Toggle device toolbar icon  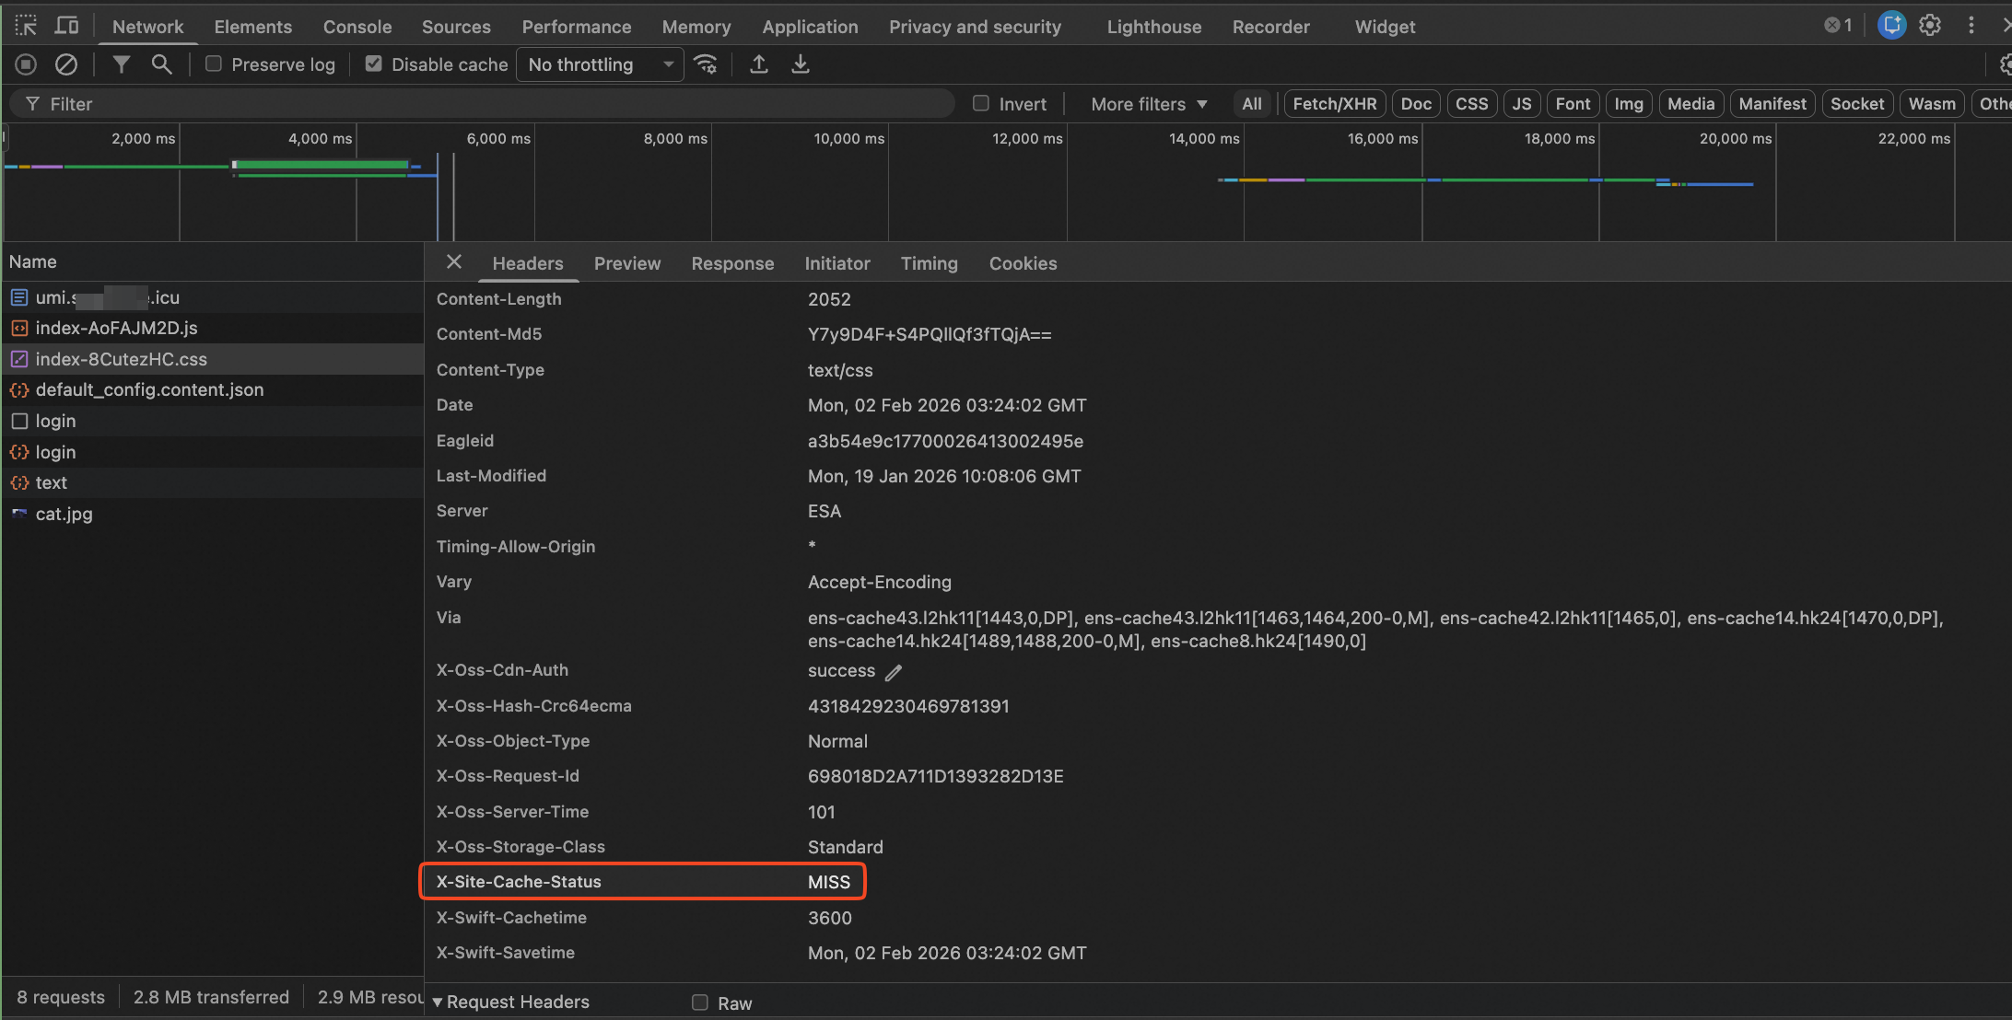(x=67, y=26)
